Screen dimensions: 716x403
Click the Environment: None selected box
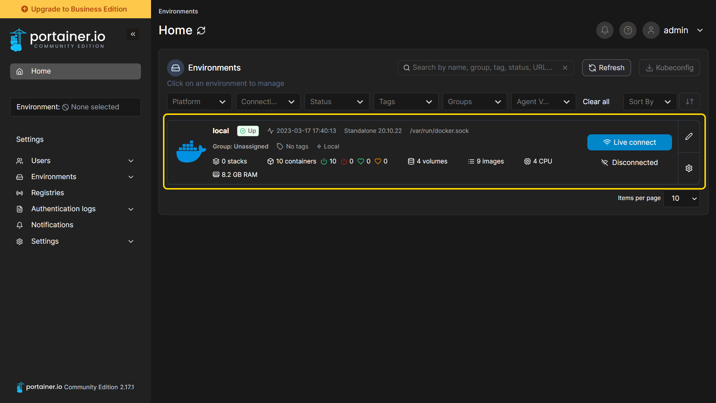tap(75, 107)
